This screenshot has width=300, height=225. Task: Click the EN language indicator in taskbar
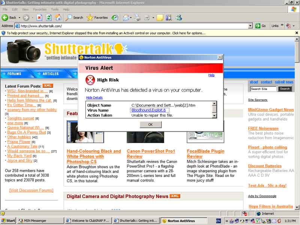point(218,221)
